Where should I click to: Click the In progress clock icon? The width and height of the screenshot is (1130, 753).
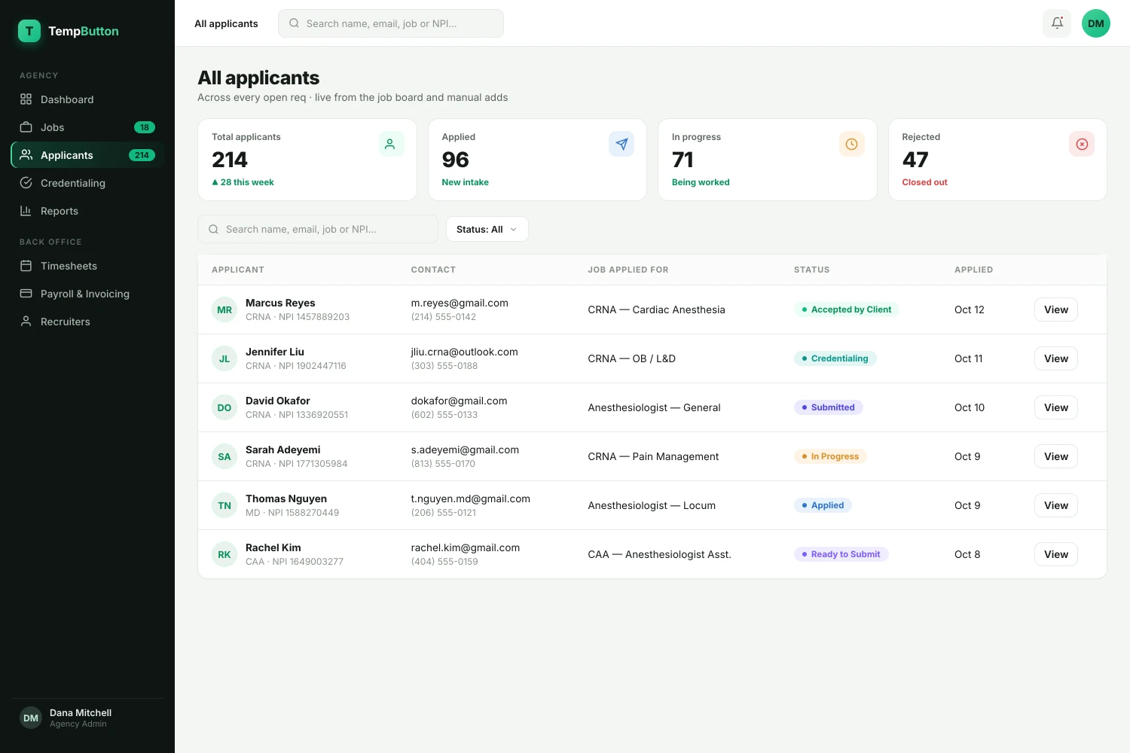tap(851, 144)
